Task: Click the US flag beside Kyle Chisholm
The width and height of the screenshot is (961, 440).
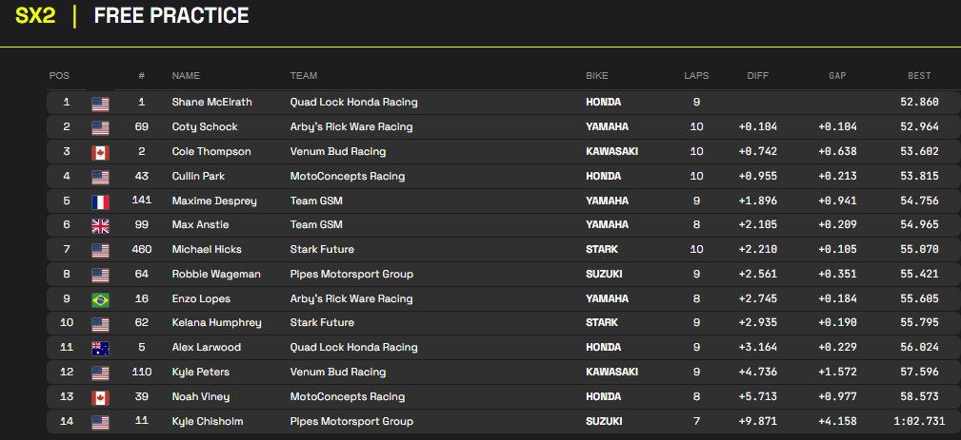Action: [x=100, y=421]
